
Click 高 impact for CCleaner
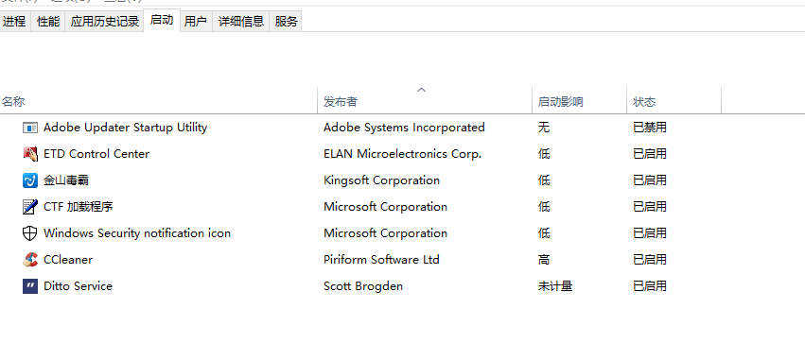[x=544, y=260]
